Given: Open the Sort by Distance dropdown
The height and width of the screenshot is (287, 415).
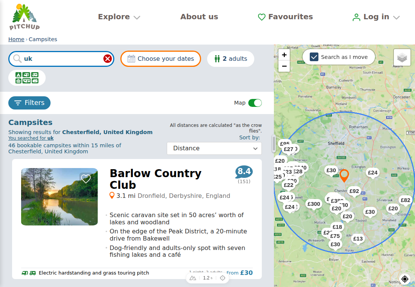Looking at the screenshot, I should [214, 148].
